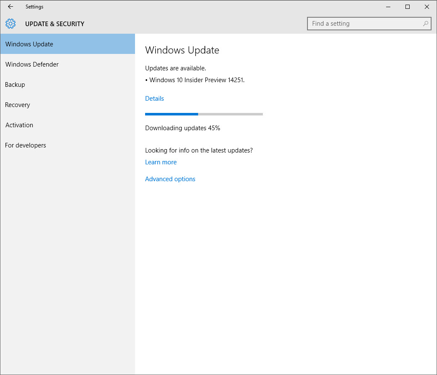
Task: Click the download progress bar
Action: pyautogui.click(x=204, y=114)
